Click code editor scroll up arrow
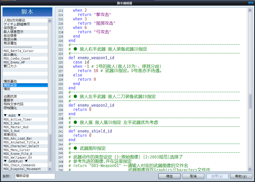Viewport: 255px width, 182px height. click(x=250, y=10)
